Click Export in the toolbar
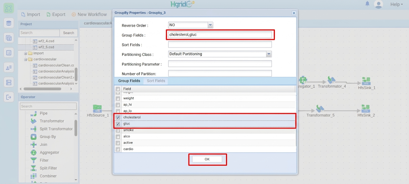 56,14
